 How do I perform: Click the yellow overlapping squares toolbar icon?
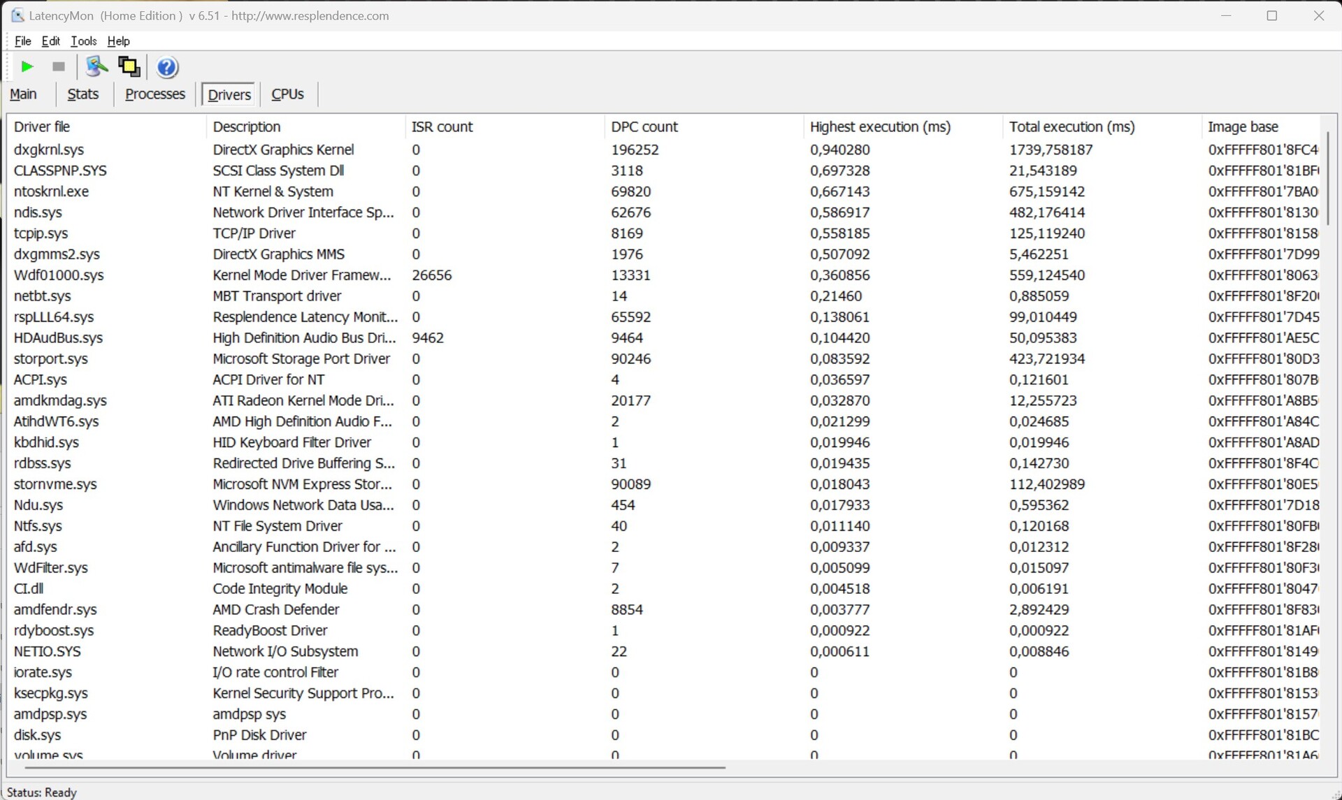click(x=129, y=66)
